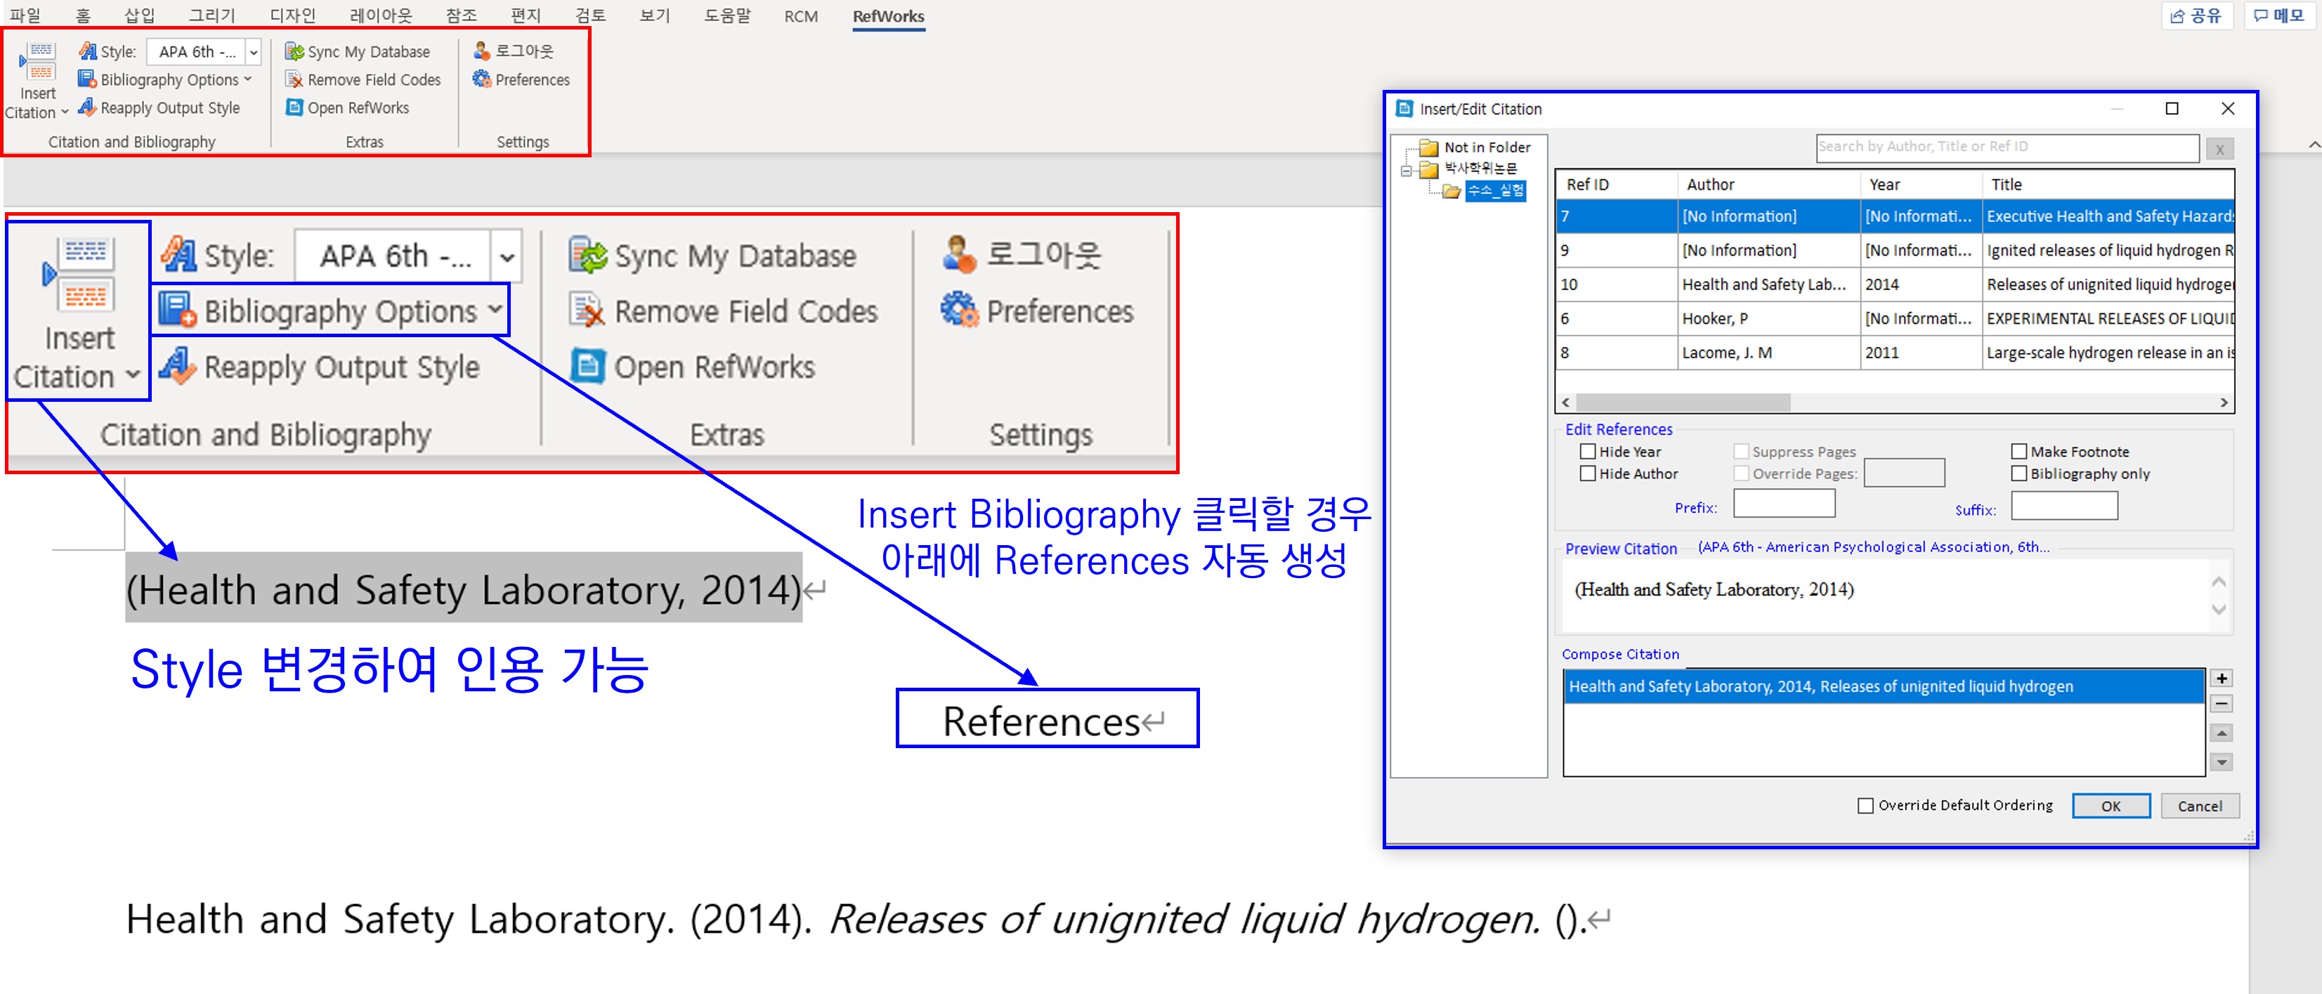Screen dimensions: 2322x994
Task: Switch to the RCM tab
Action: coord(800,16)
